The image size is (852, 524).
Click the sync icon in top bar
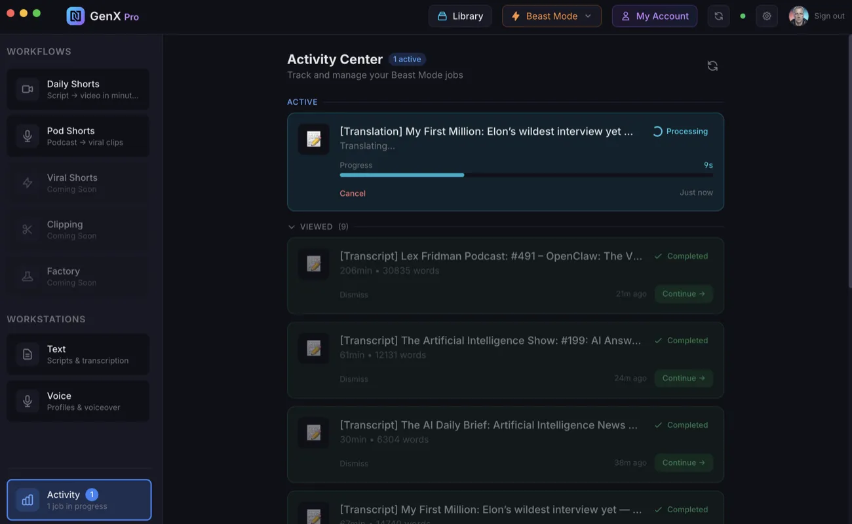718,16
